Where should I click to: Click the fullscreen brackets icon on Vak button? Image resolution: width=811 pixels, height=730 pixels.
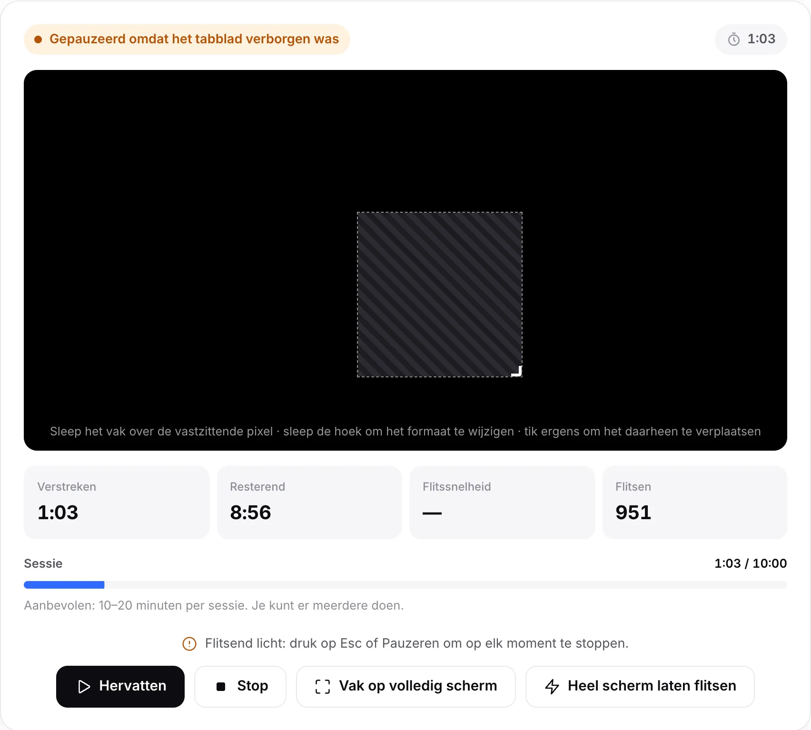[x=323, y=687]
